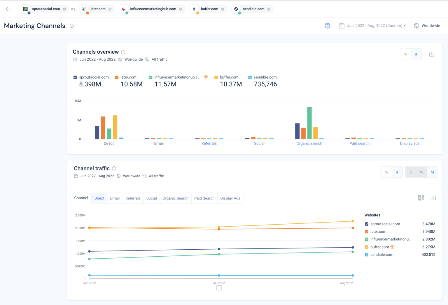Click the buffer.com favicon in header
Screen dimensions: 448x305
tap(194, 9)
